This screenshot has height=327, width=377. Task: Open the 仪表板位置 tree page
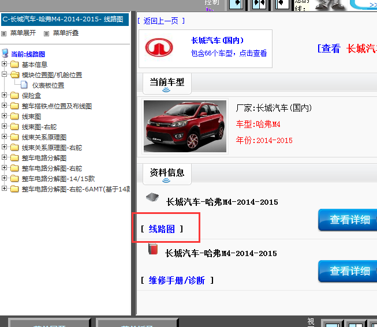(48, 85)
